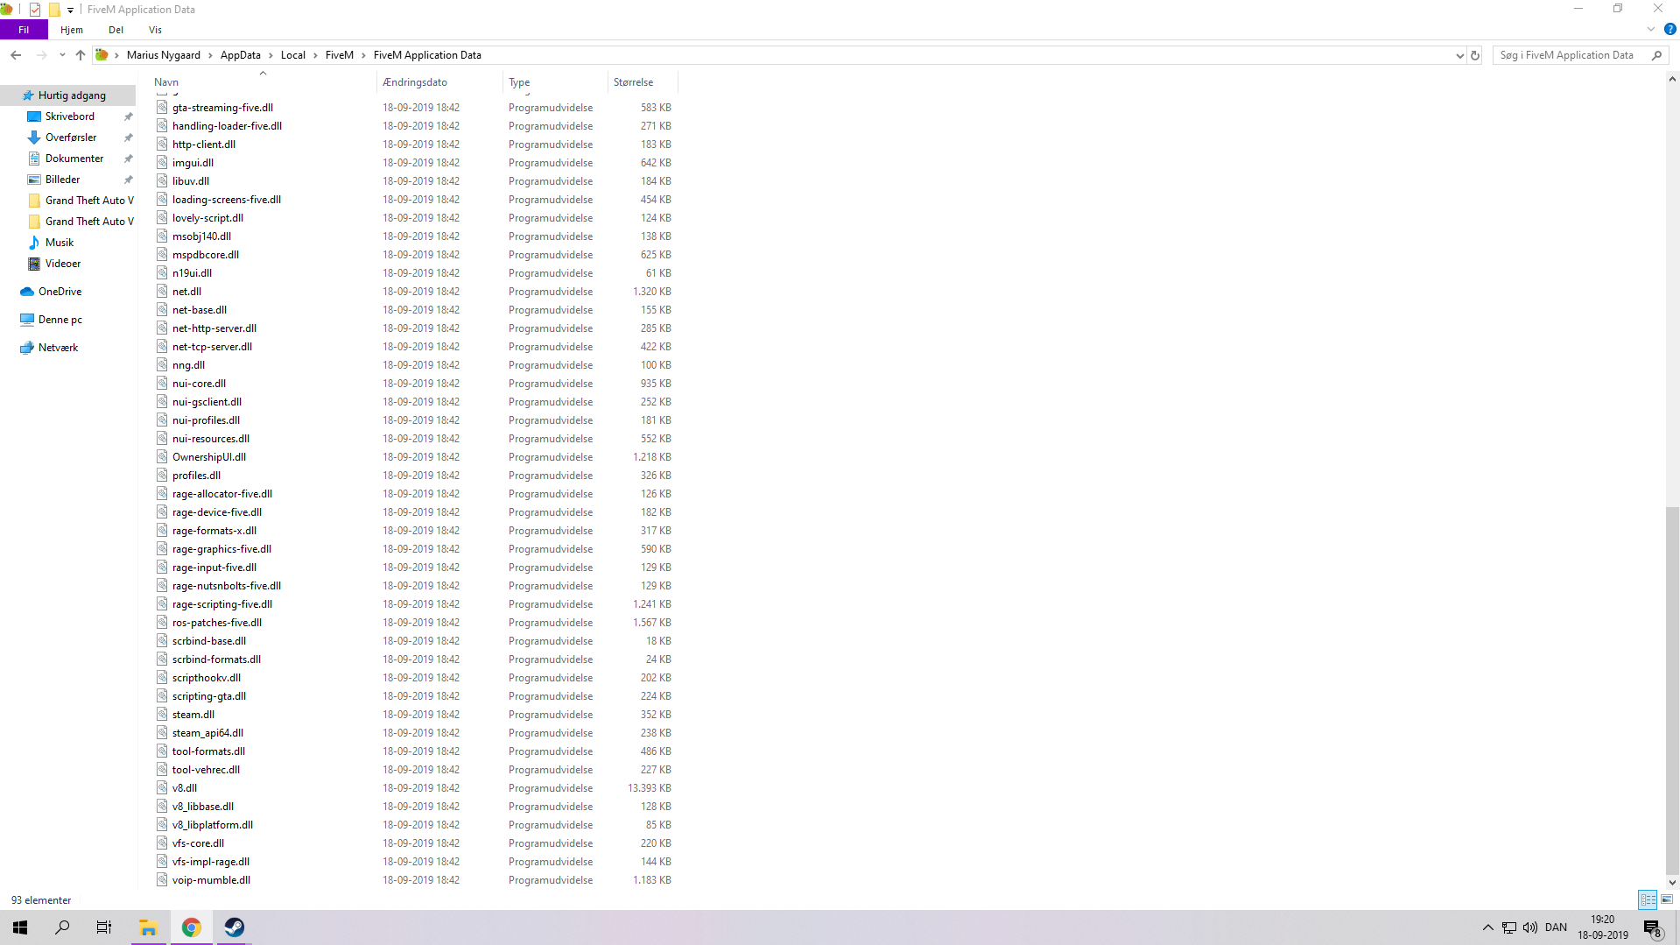Viewport: 1680px width, 945px height.
Task: Open Task View on taskbar
Action: (104, 927)
